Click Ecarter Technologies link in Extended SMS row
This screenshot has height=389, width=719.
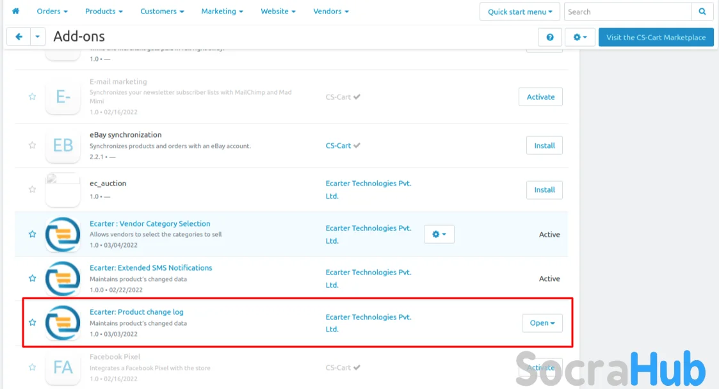click(x=368, y=278)
